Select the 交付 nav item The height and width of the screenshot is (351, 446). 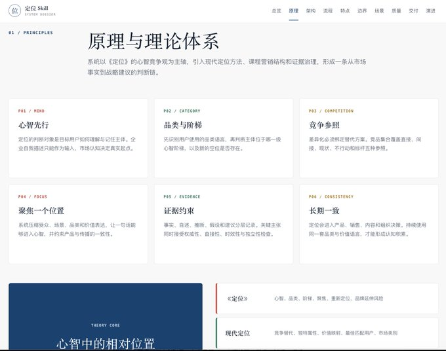click(413, 10)
